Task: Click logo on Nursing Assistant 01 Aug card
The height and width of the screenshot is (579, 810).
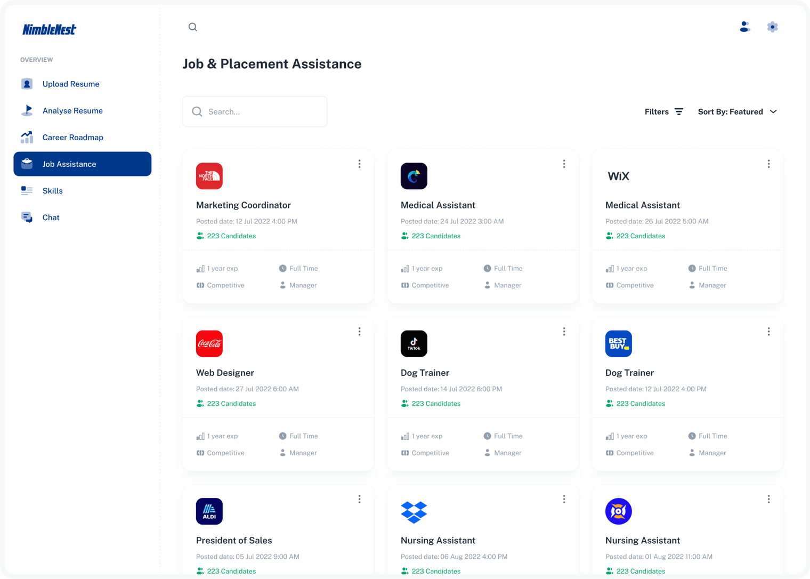Action: tap(619, 511)
